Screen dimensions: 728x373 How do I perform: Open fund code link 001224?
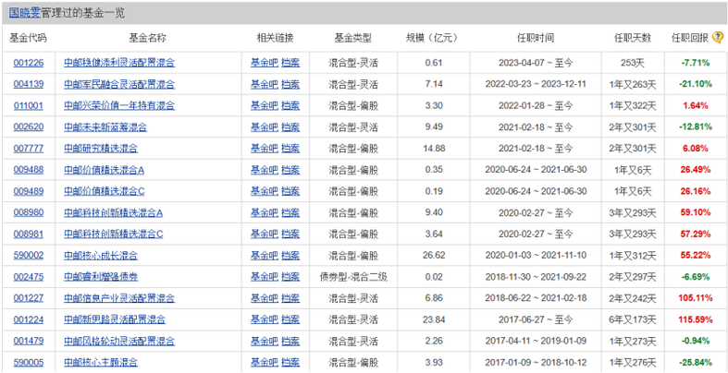point(29,319)
